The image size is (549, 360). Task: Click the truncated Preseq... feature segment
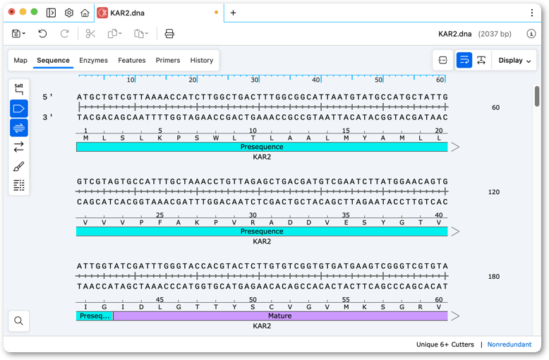coord(95,316)
